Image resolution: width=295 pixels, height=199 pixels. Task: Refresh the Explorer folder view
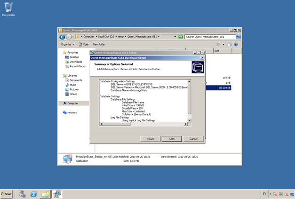coord(181,37)
